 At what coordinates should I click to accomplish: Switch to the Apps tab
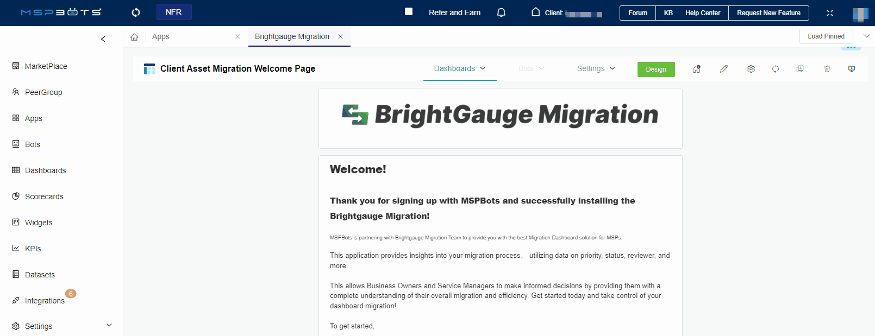point(161,36)
